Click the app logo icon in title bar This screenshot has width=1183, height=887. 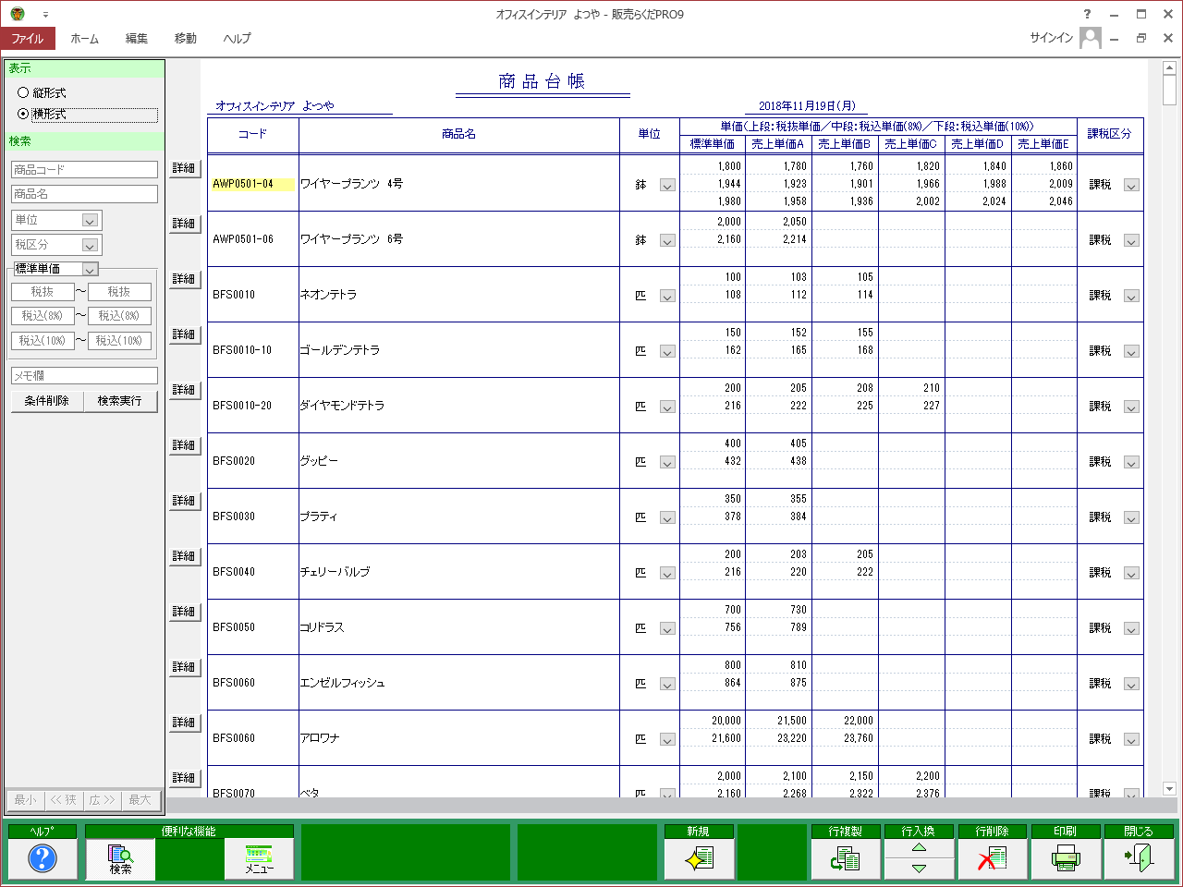[18, 14]
